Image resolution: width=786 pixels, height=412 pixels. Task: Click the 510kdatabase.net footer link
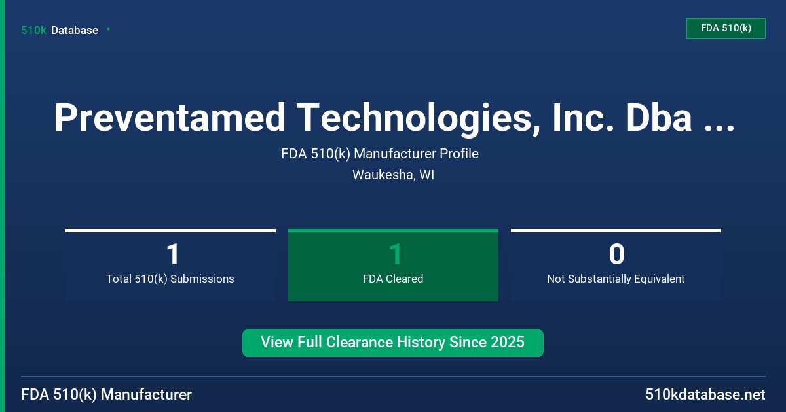coord(705,394)
